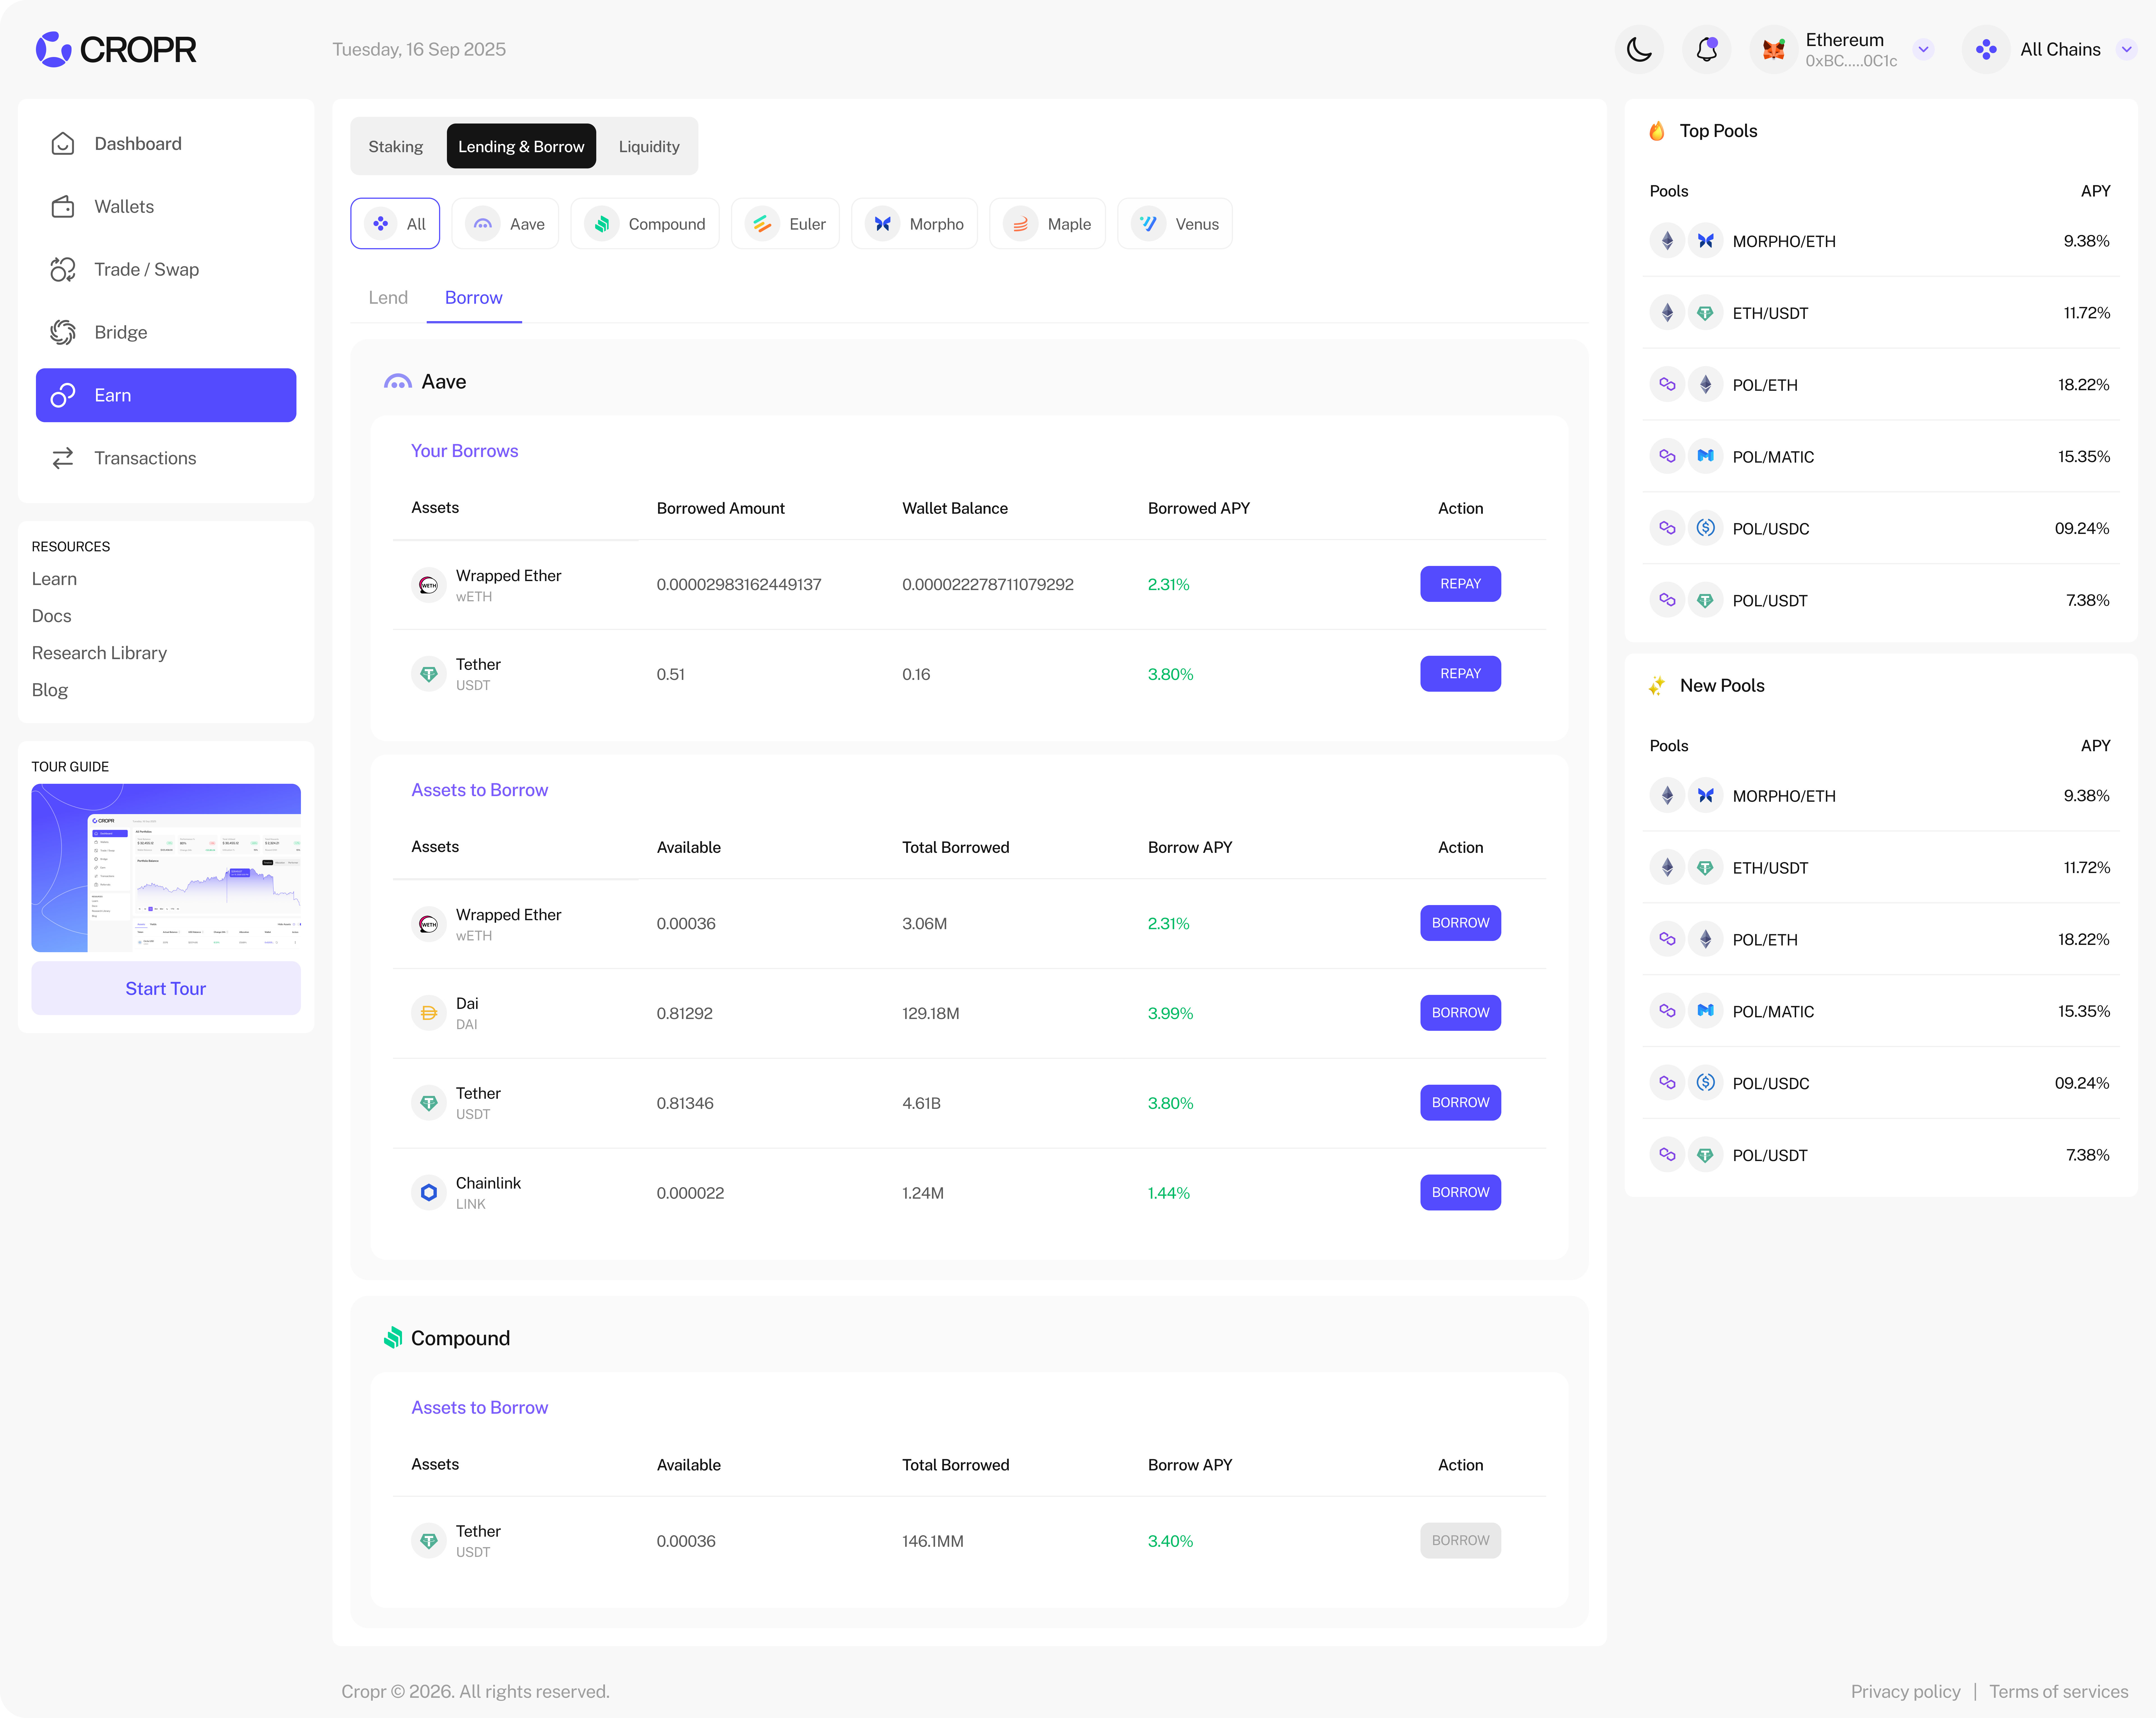This screenshot has width=2156, height=1718.
Task: Click the Dai asset icon
Action: 429,1013
